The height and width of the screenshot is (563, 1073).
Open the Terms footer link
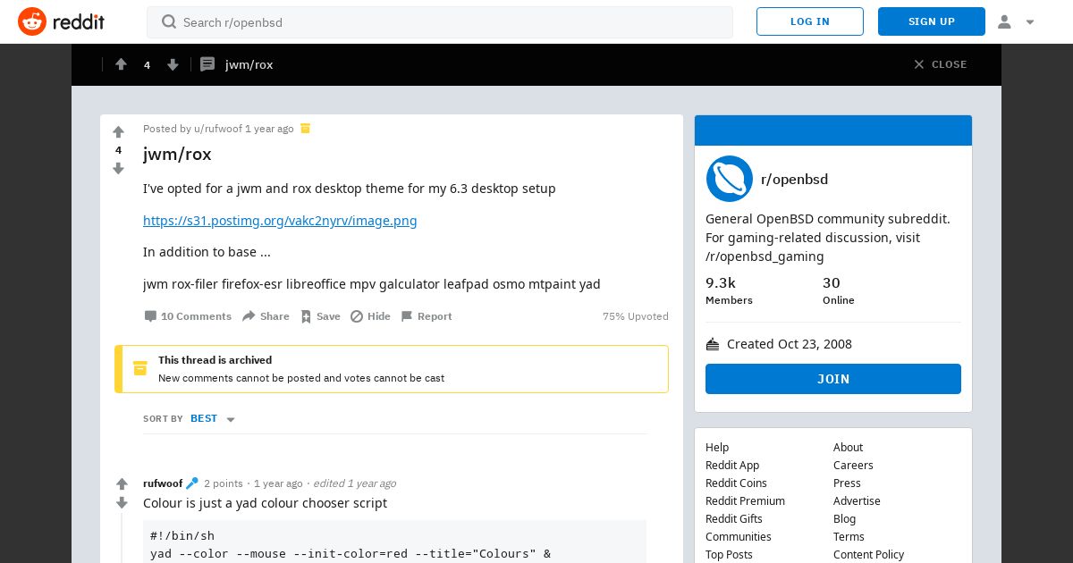pyautogui.click(x=849, y=537)
